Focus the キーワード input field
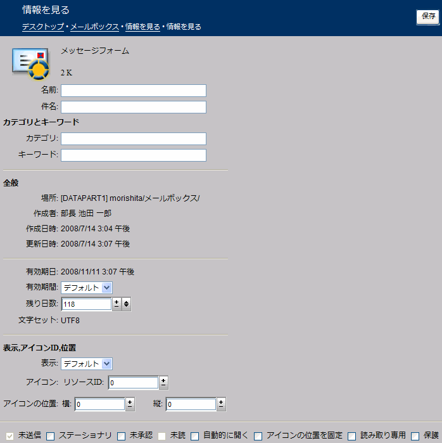The width and height of the screenshot is (442, 443). click(x=134, y=155)
